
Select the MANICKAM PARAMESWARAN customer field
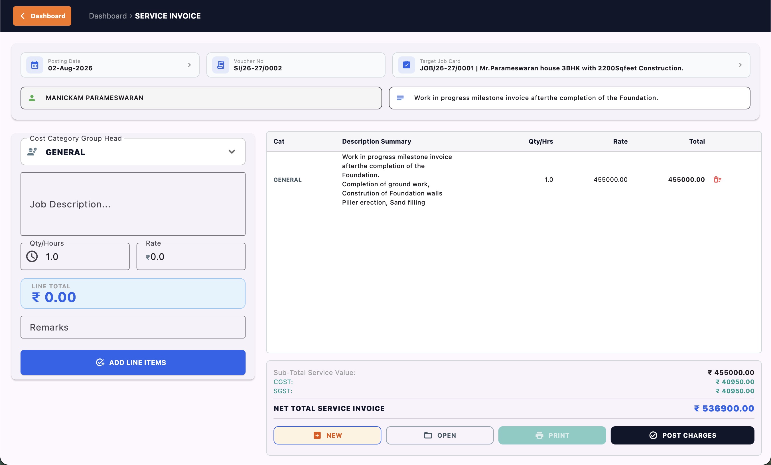[201, 98]
